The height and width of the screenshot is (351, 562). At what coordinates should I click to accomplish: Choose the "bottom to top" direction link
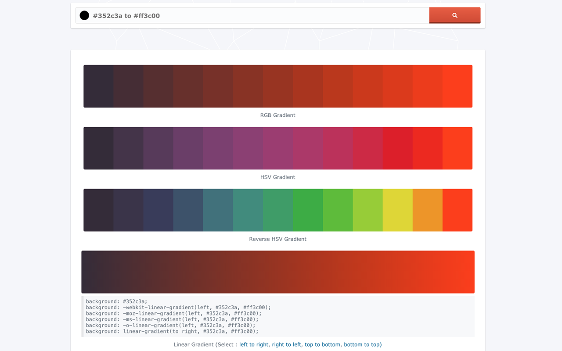tap(362, 344)
